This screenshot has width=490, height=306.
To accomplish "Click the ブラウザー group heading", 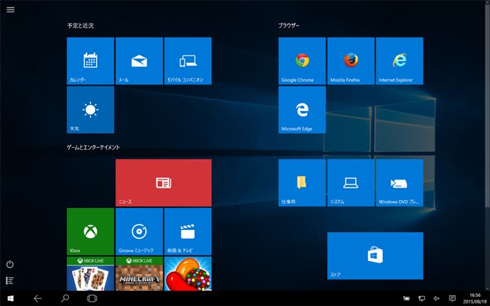I will tap(289, 25).
